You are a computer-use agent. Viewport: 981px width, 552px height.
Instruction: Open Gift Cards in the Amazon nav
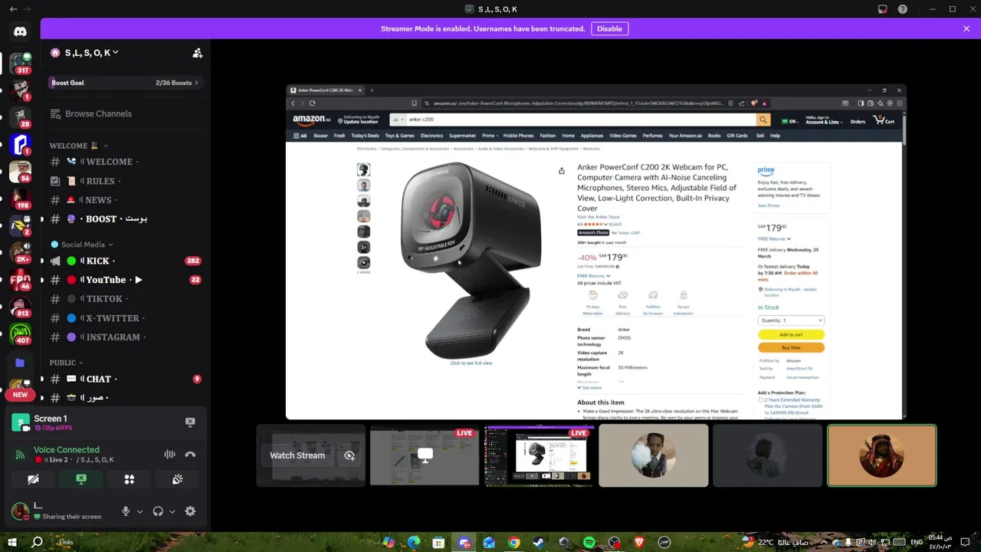click(737, 136)
